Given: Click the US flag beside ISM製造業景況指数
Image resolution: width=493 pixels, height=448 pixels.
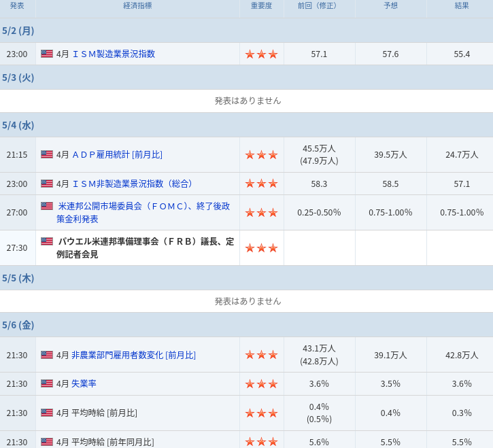Looking at the screenshot, I should pyautogui.click(x=47, y=54).
